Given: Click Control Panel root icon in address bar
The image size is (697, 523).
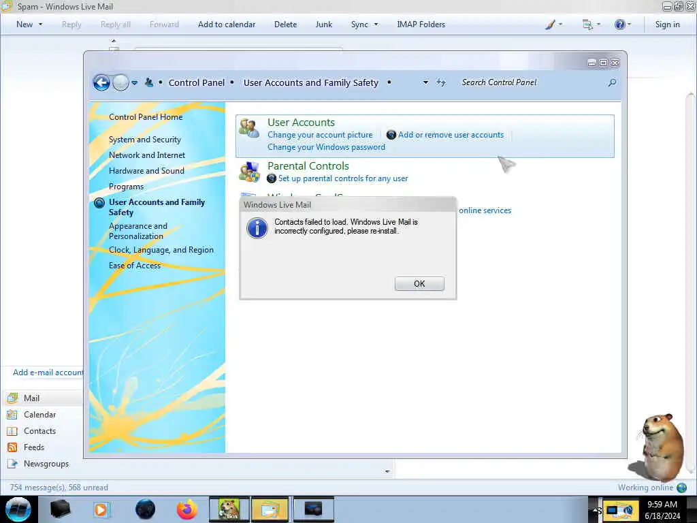Looking at the screenshot, I should point(149,82).
